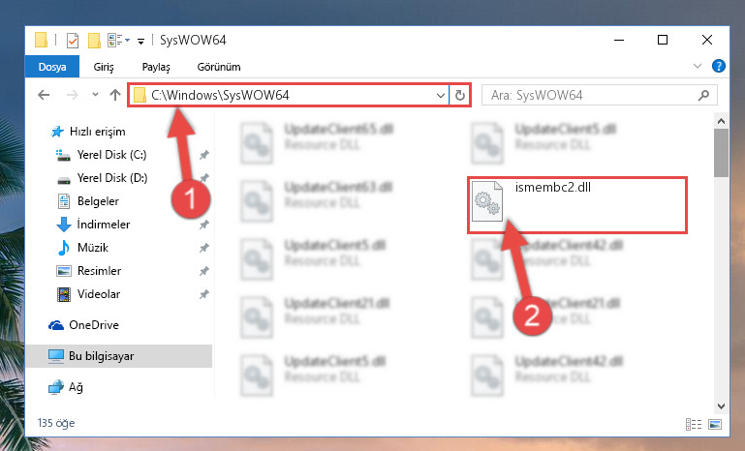745x451 pixels.
Task: Click the Properties checkmark icon in title bar
Action: 73,41
